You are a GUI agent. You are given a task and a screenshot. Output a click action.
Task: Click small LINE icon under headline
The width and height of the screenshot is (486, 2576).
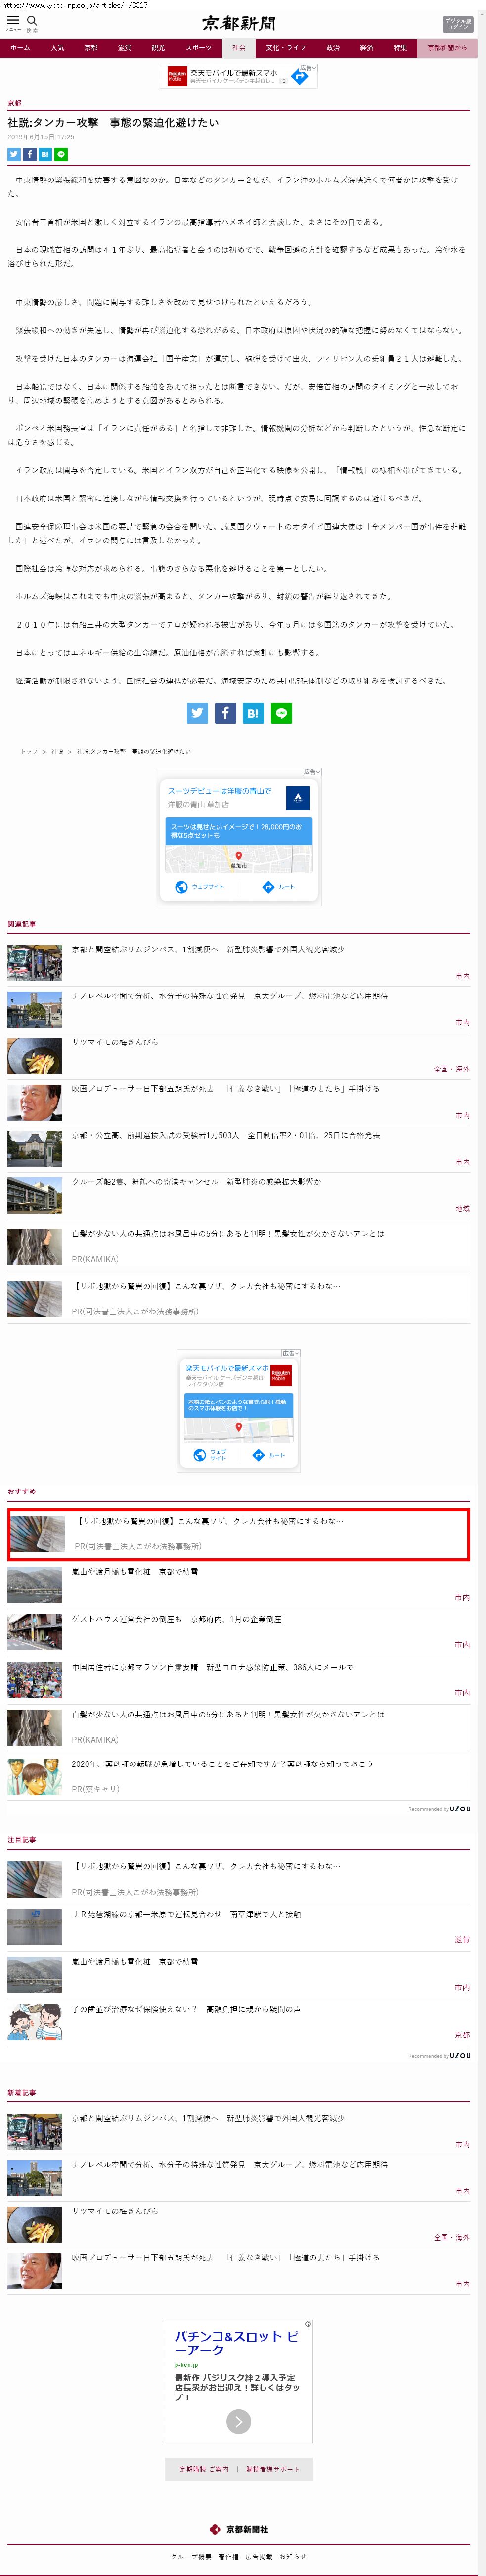click(61, 154)
